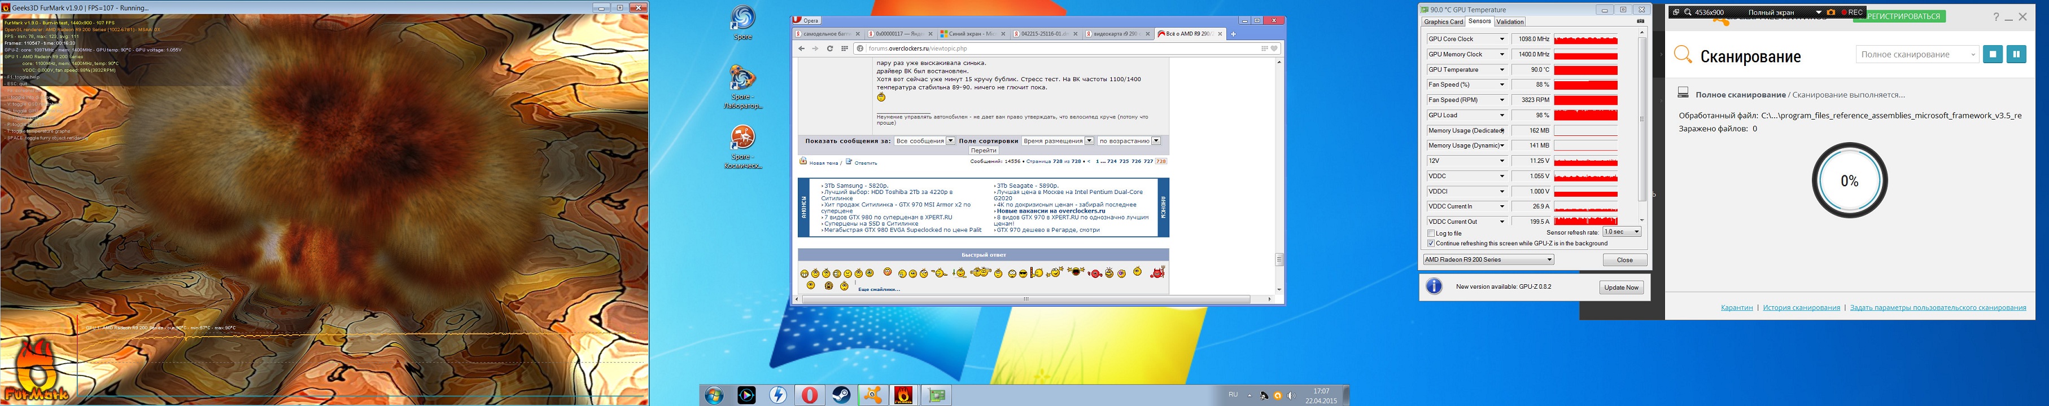Switch to Validation tab in GPU-Z
Image resolution: width=2049 pixels, height=406 pixels.
pos(1510,22)
